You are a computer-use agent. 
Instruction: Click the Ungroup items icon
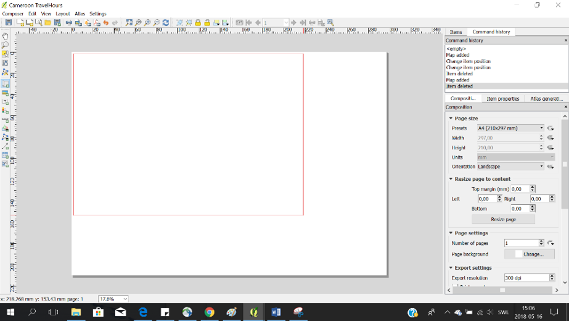(189, 23)
